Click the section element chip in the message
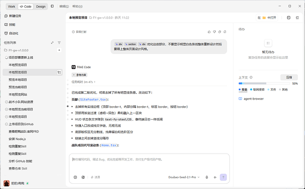This screenshot has width=305, height=189. (130, 44)
